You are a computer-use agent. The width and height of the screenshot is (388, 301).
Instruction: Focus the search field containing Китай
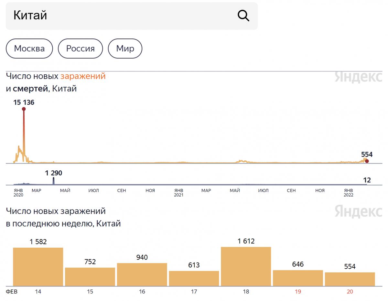click(x=132, y=16)
